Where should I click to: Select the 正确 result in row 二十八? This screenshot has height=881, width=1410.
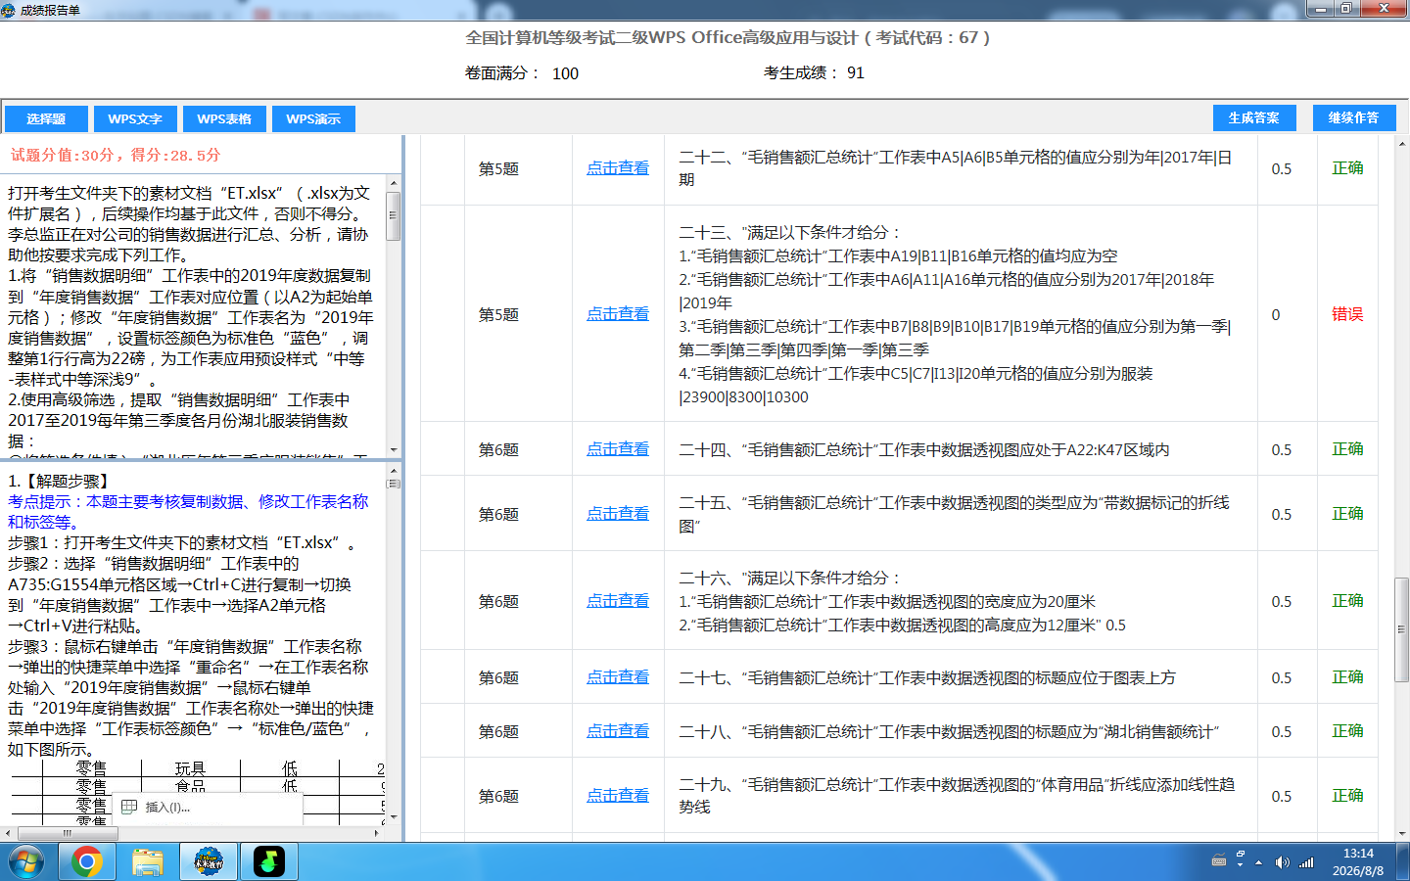pyautogui.click(x=1347, y=731)
